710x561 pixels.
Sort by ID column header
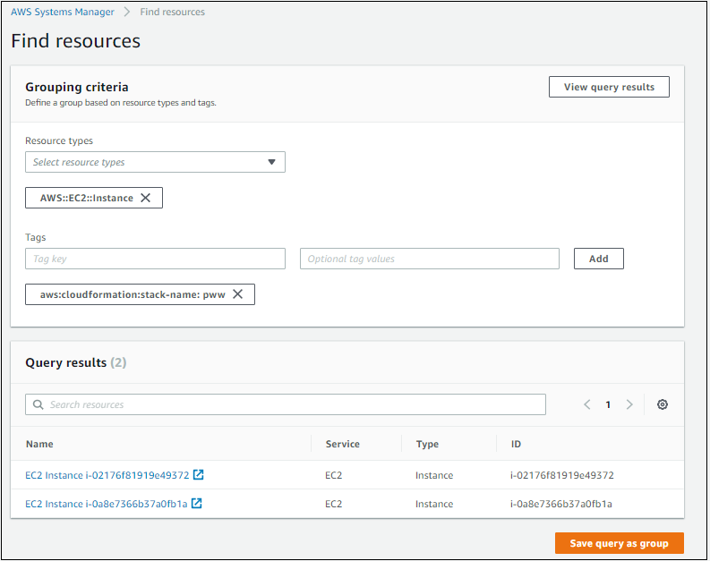pos(516,444)
